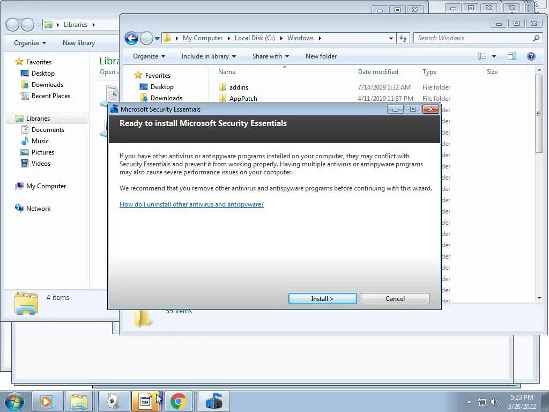The width and height of the screenshot is (549, 412).
Task: Click Favorites in Windows folder navigation pane
Action: (x=158, y=75)
